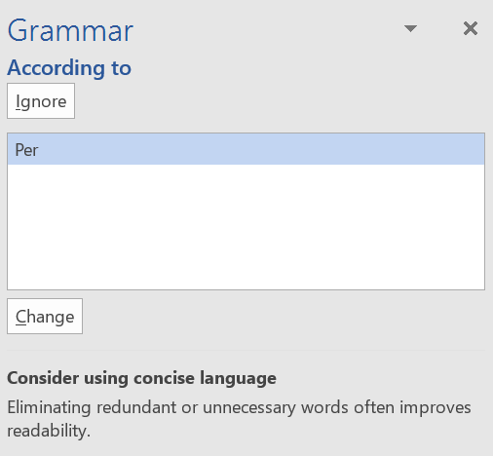Select the "Per" suggestion
The image size is (493, 456).
[246, 150]
